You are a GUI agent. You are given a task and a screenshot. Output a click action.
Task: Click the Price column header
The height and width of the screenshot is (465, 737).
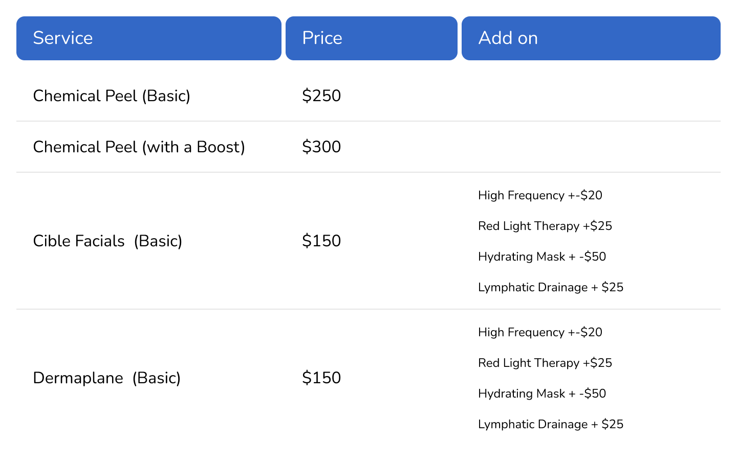[372, 38]
